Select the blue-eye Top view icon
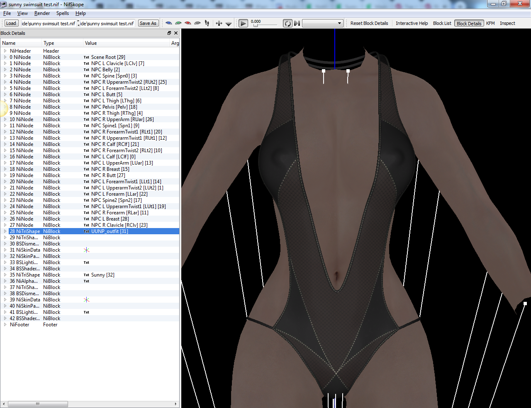This screenshot has width=531, height=408. pos(168,23)
